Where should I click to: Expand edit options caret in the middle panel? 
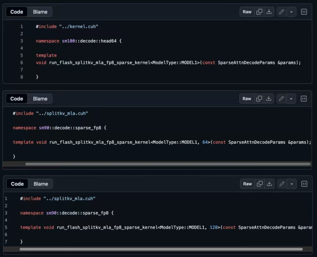(x=291, y=98)
